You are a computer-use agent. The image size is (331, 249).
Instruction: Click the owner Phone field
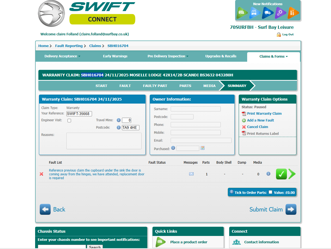coord(196,125)
